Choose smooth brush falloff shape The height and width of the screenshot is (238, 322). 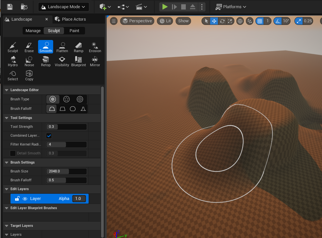pyautogui.click(x=52, y=109)
